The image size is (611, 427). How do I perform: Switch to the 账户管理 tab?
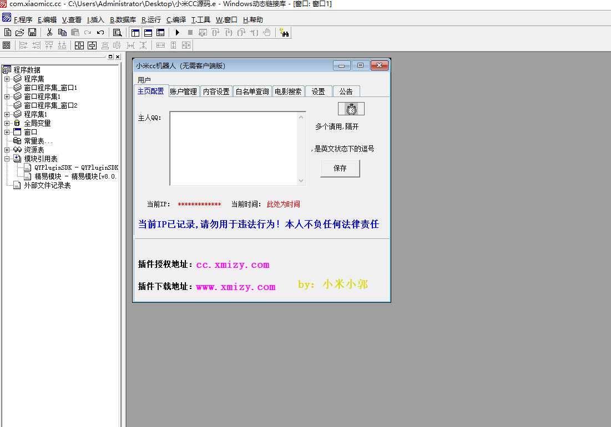coord(183,91)
